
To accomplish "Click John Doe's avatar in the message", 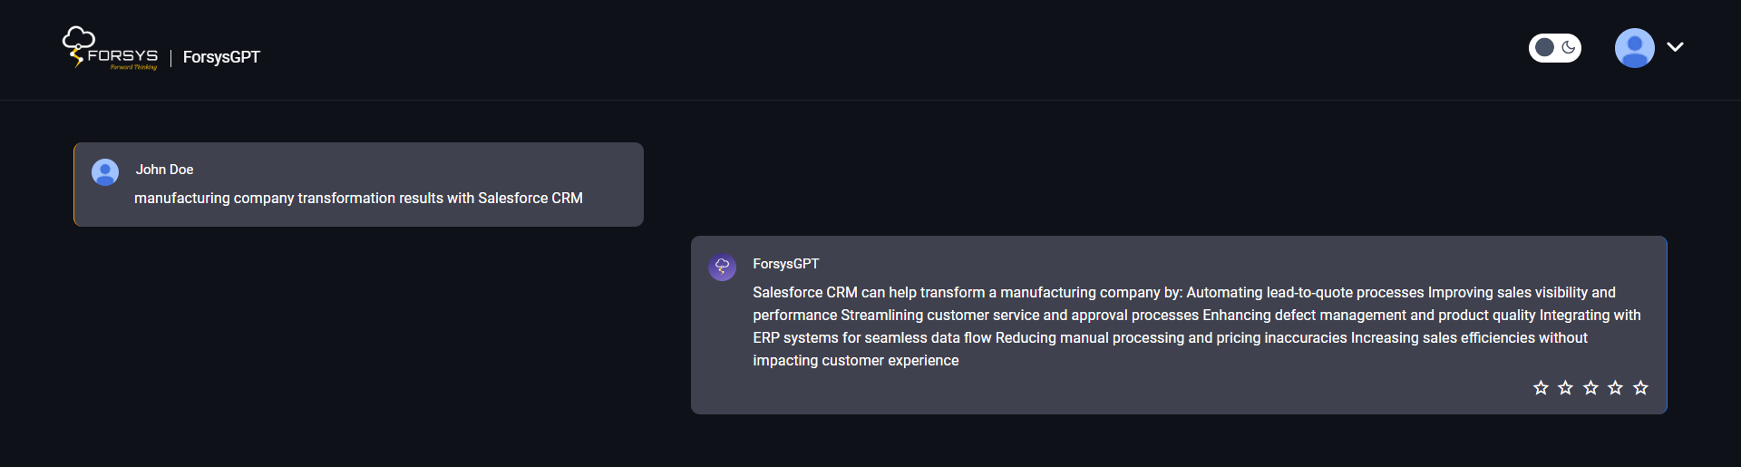I will pyautogui.click(x=105, y=172).
